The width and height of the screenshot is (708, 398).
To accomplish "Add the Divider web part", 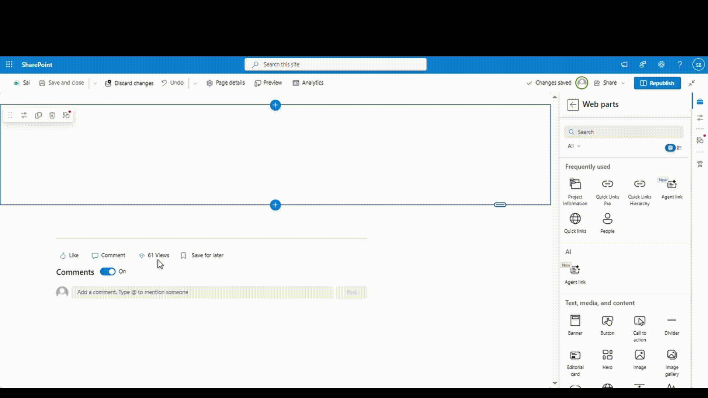I will tap(671, 324).
